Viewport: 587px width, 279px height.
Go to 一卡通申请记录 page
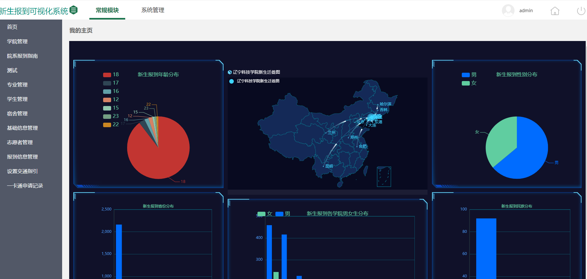point(25,186)
